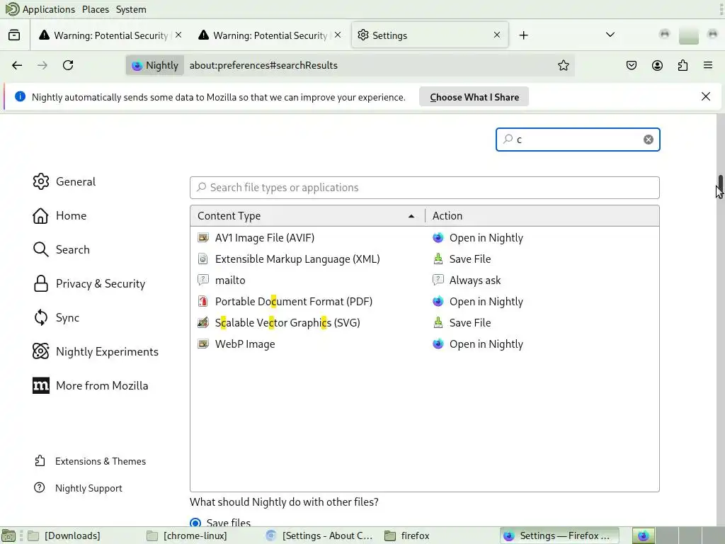Dismiss the data sharing notification bar
Screen dimensions: 725x544
[706, 96]
